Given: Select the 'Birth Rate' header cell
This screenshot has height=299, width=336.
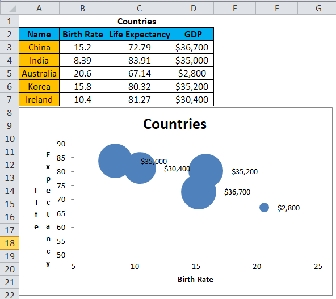Looking at the screenshot, I should [x=82, y=34].
